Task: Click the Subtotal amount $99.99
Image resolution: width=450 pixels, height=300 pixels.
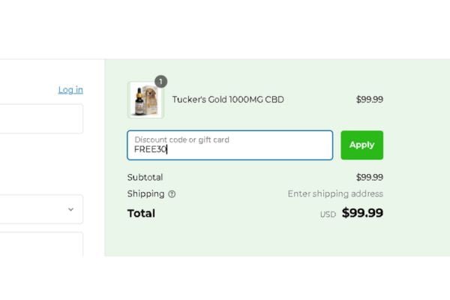Action: [x=369, y=178]
